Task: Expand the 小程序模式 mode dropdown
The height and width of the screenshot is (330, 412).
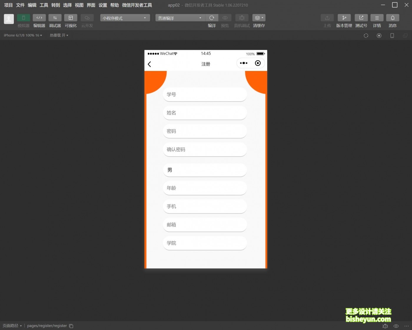Action: (x=125, y=18)
